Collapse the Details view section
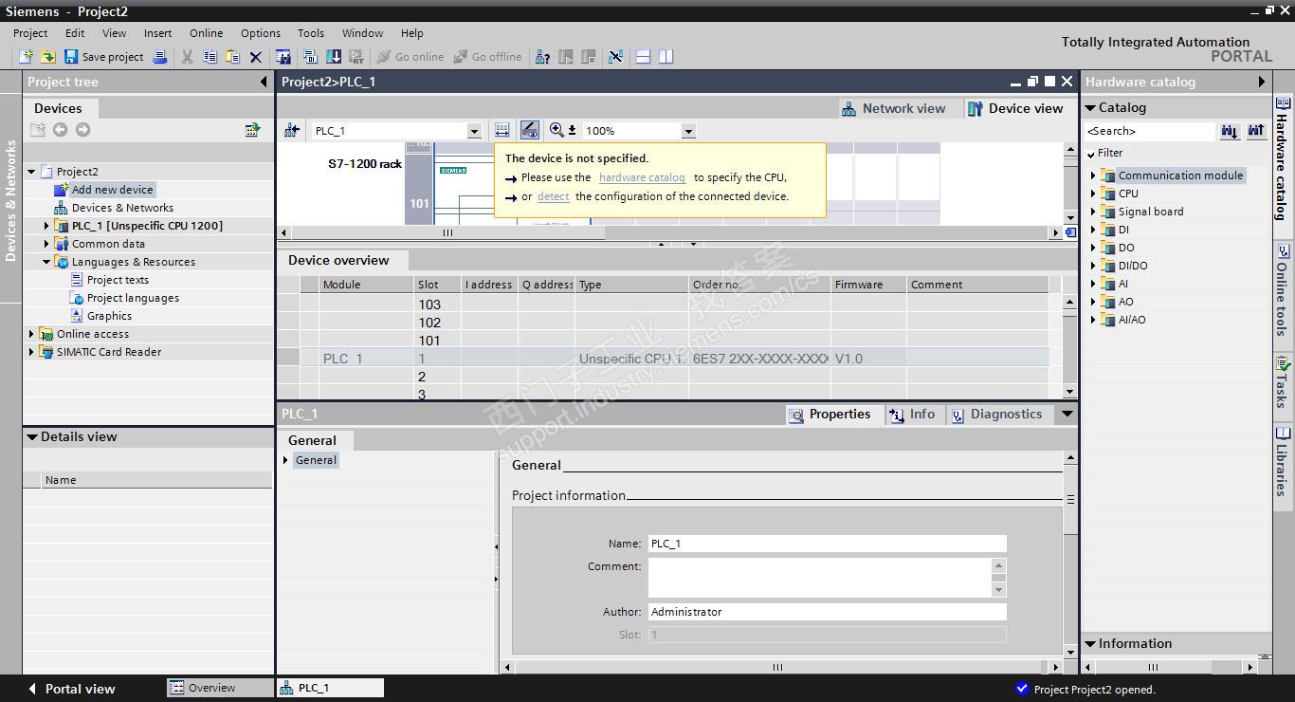Screen dimensions: 1295x702 32,437
